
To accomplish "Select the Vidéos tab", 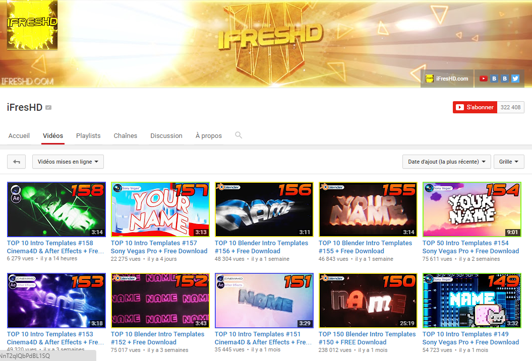I will click(x=53, y=136).
